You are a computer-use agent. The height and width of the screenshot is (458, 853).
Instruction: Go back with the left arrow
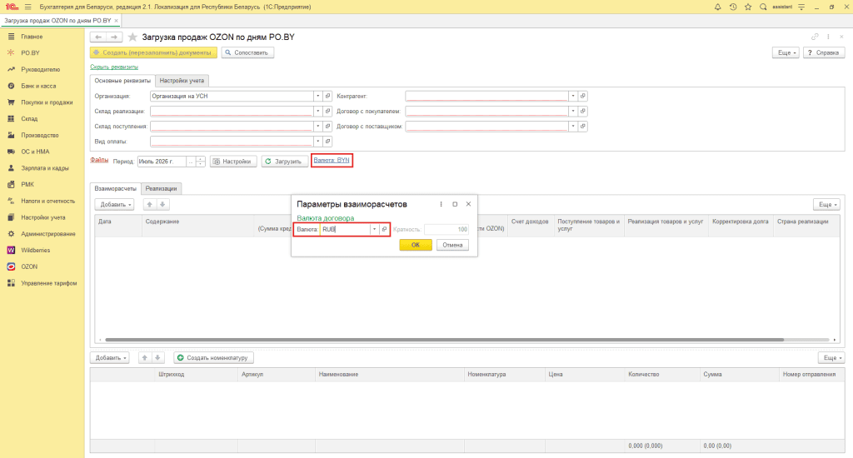(98, 37)
